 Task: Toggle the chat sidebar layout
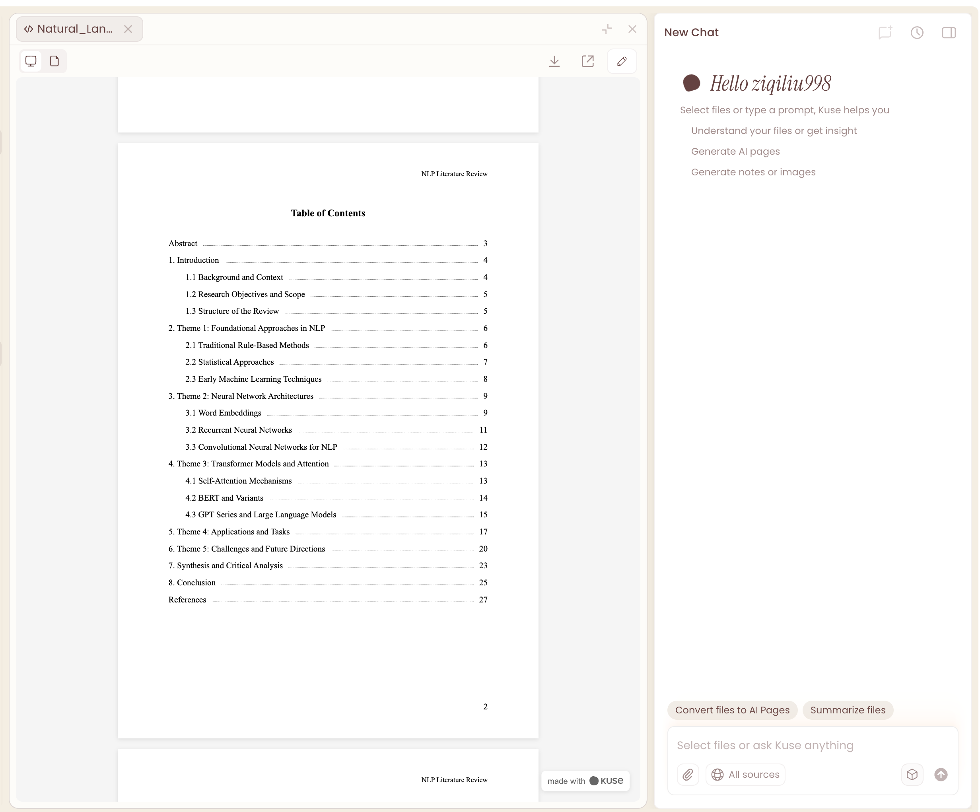point(949,32)
